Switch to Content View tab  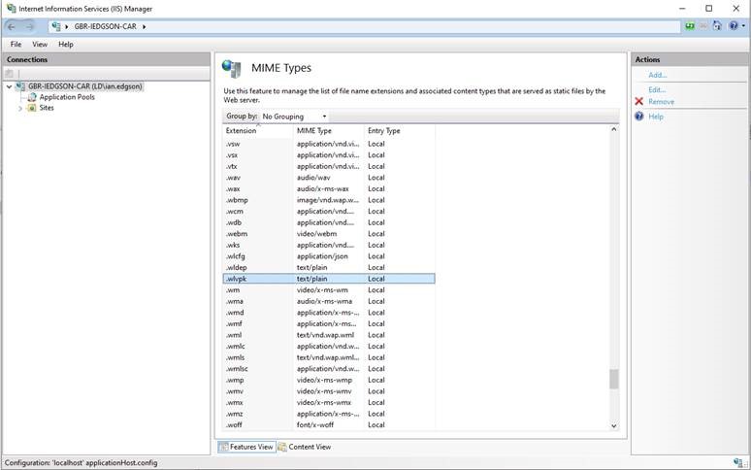(305, 447)
